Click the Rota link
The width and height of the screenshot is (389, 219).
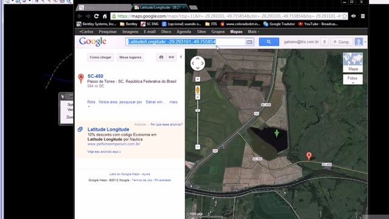(x=91, y=102)
